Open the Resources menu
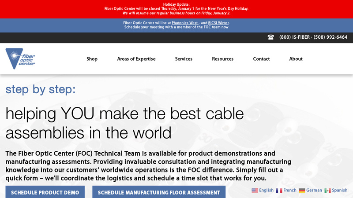 pyautogui.click(x=223, y=59)
